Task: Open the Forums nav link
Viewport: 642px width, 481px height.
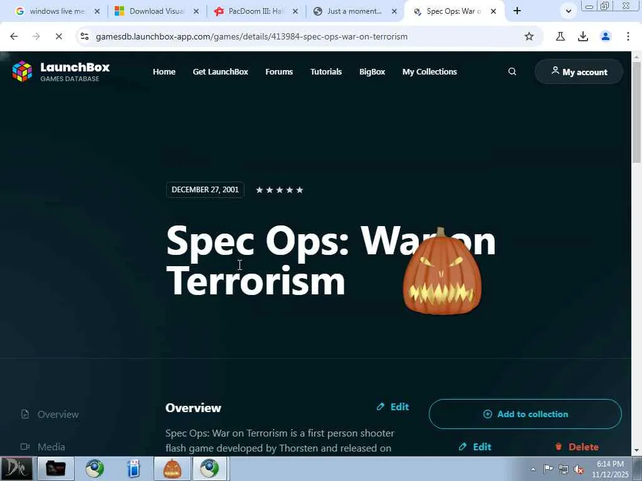Action: click(x=279, y=71)
